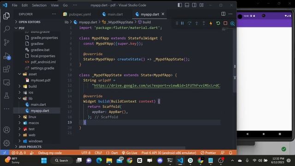Open myAsset.pdf in the explorer
This screenshot has width=295, height=166.
38,80
